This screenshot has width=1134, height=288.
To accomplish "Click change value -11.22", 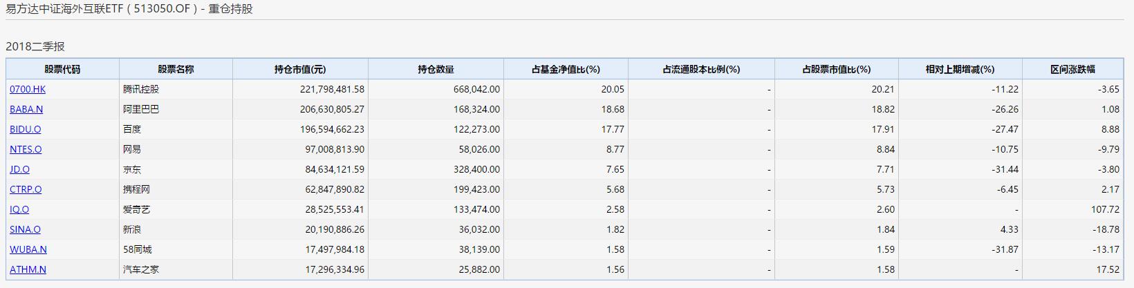I will pyautogui.click(x=1005, y=89).
